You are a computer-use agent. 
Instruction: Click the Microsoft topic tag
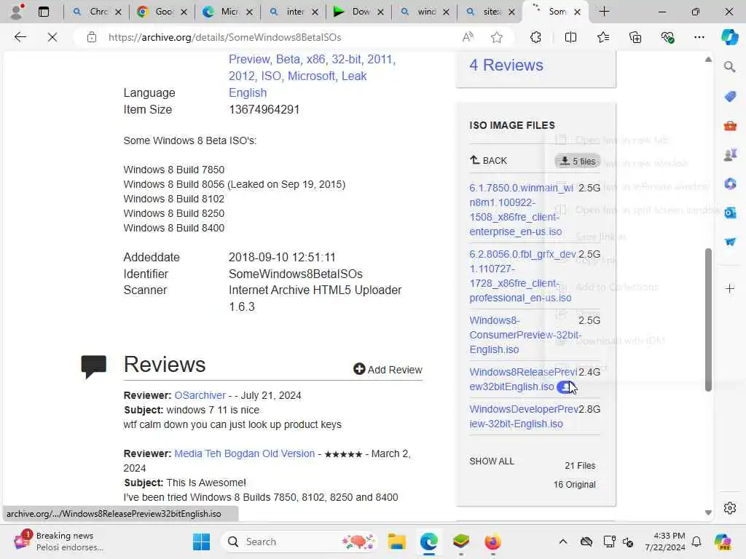tap(311, 76)
